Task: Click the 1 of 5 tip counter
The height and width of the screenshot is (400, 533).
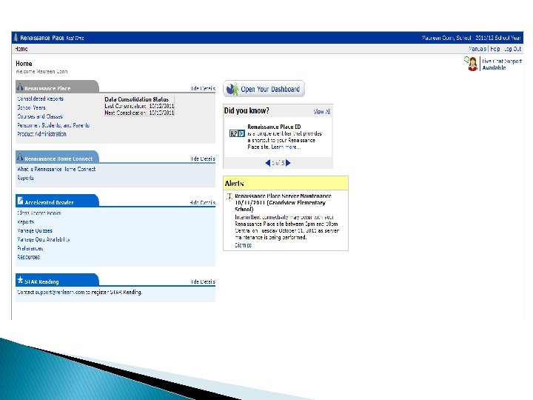Action: [x=278, y=163]
